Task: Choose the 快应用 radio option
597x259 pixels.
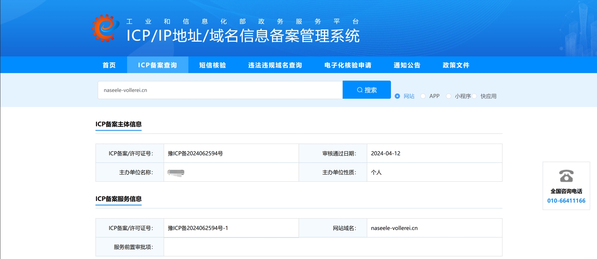Action: click(474, 96)
